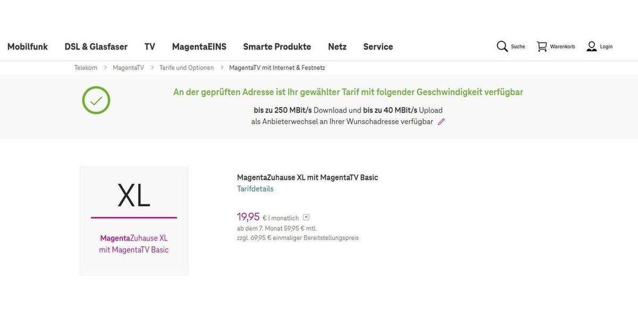Click MagentaTV mit Internet & Festnetz breadcrumb

[277, 68]
